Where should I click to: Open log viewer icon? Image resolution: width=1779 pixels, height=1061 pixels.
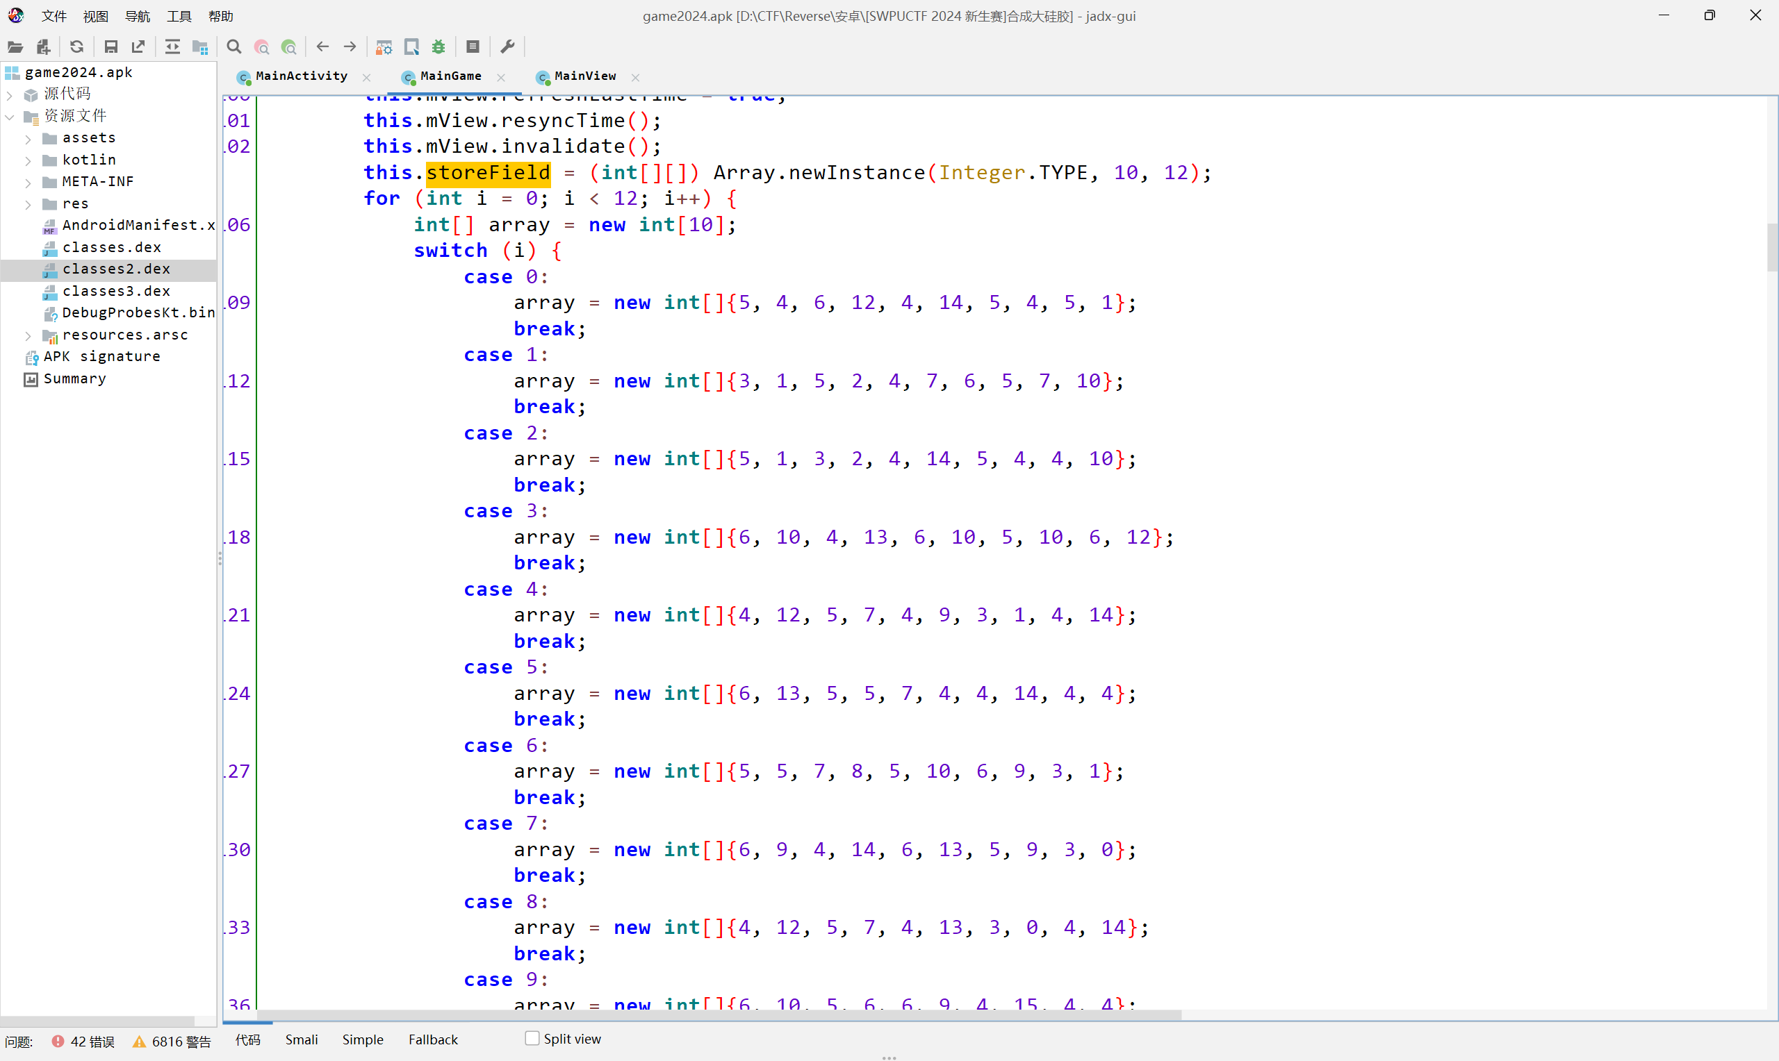pyautogui.click(x=473, y=47)
